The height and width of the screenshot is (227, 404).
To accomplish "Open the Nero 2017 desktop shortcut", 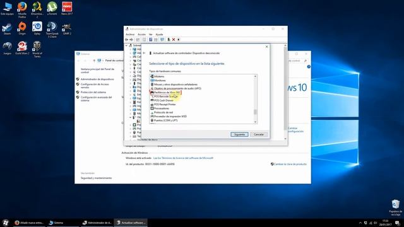I will pyautogui.click(x=67, y=8).
